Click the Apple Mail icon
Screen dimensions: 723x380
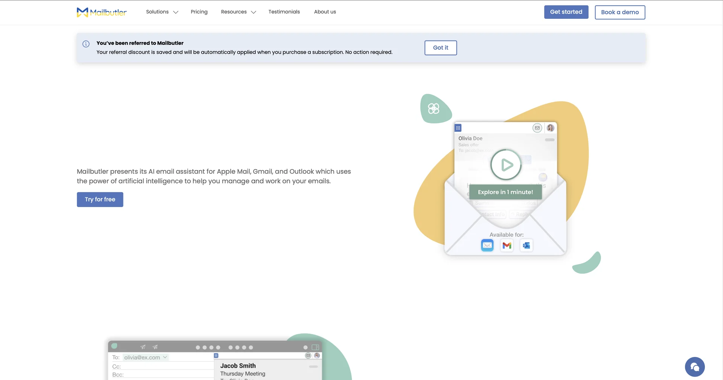click(487, 245)
